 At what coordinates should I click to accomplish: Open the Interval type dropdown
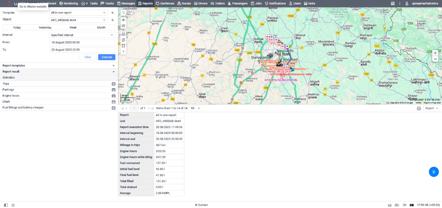(x=82, y=35)
